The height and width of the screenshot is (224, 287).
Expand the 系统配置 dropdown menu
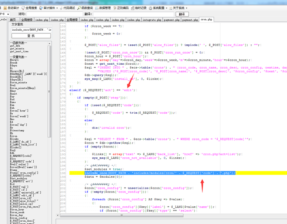point(157,8)
